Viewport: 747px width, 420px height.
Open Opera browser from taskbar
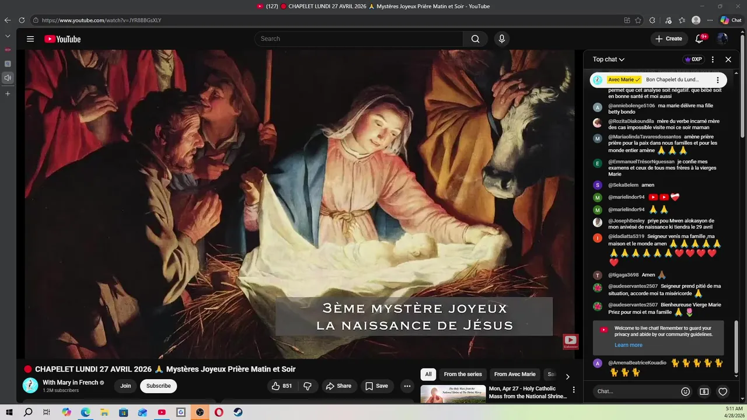219,412
